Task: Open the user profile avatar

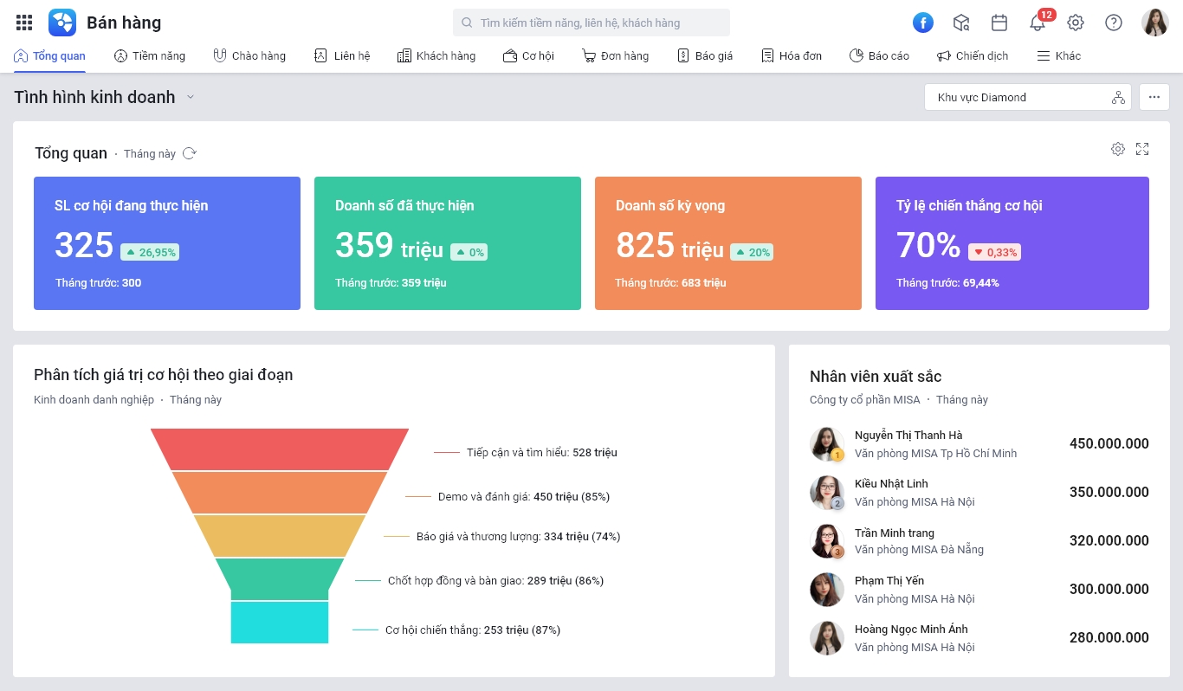Action: [1155, 23]
